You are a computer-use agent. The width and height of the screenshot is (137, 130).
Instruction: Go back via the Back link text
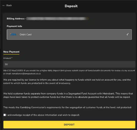[x=9, y=5]
